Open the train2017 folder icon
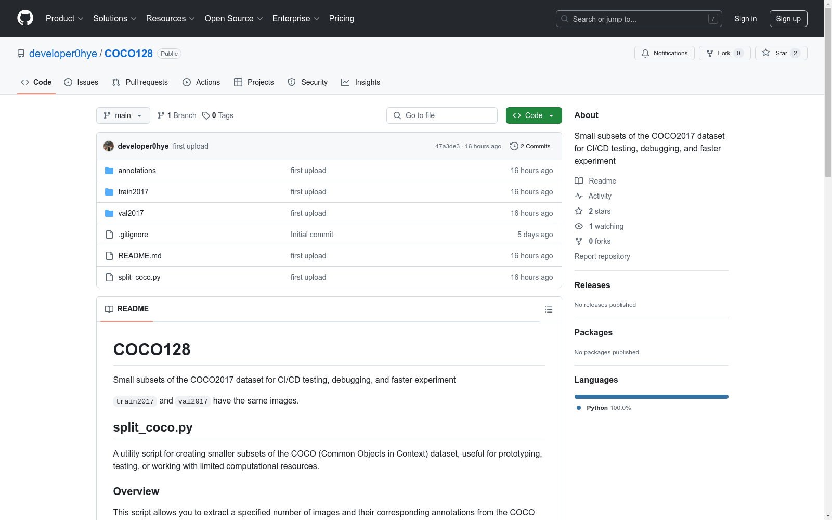Viewport: 832px width, 520px height. pyautogui.click(x=109, y=192)
